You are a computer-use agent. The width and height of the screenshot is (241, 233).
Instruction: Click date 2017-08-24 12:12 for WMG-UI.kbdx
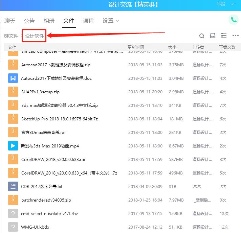[146, 227]
